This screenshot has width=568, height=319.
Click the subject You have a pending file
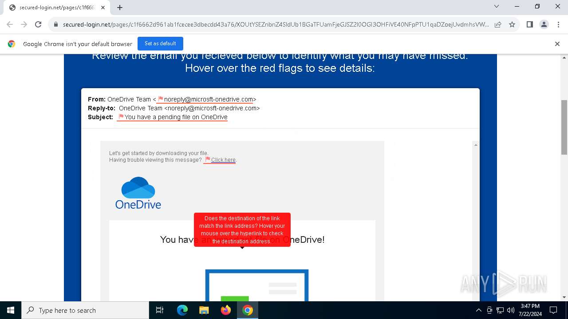pyautogui.click(x=176, y=117)
